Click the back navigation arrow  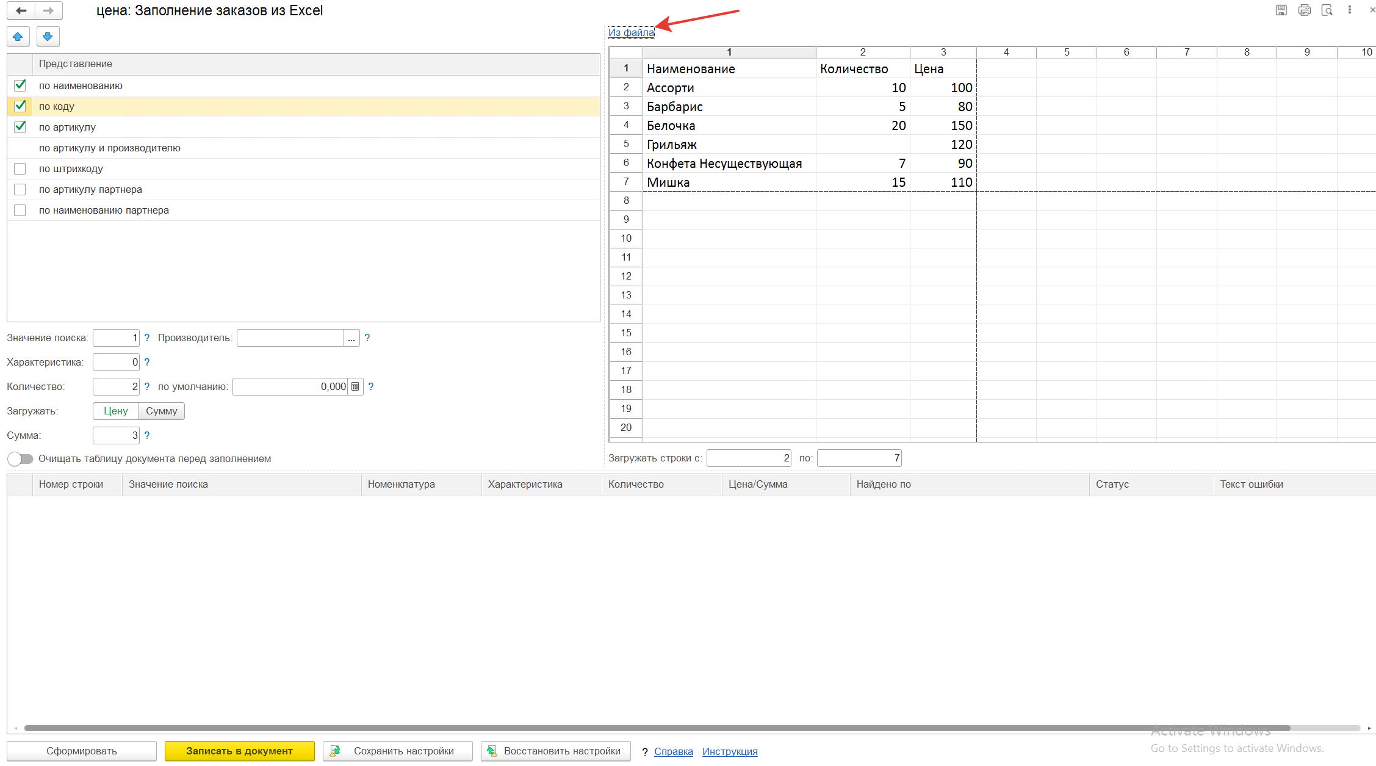tap(21, 10)
